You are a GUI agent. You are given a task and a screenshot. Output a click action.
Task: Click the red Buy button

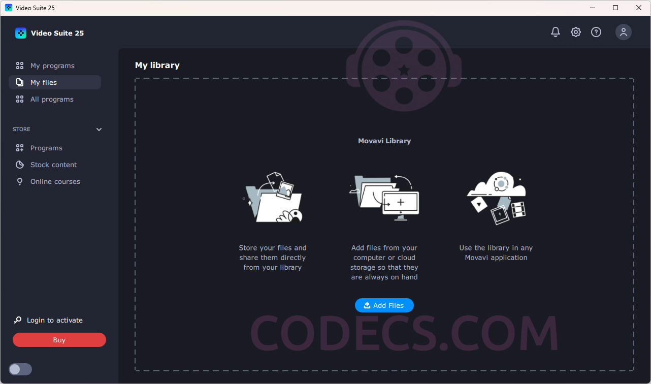pyautogui.click(x=59, y=340)
